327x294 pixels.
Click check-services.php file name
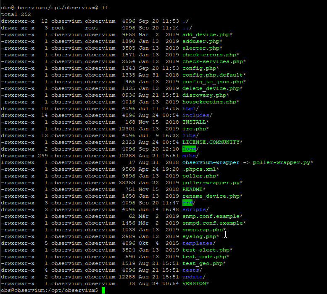click(213, 61)
